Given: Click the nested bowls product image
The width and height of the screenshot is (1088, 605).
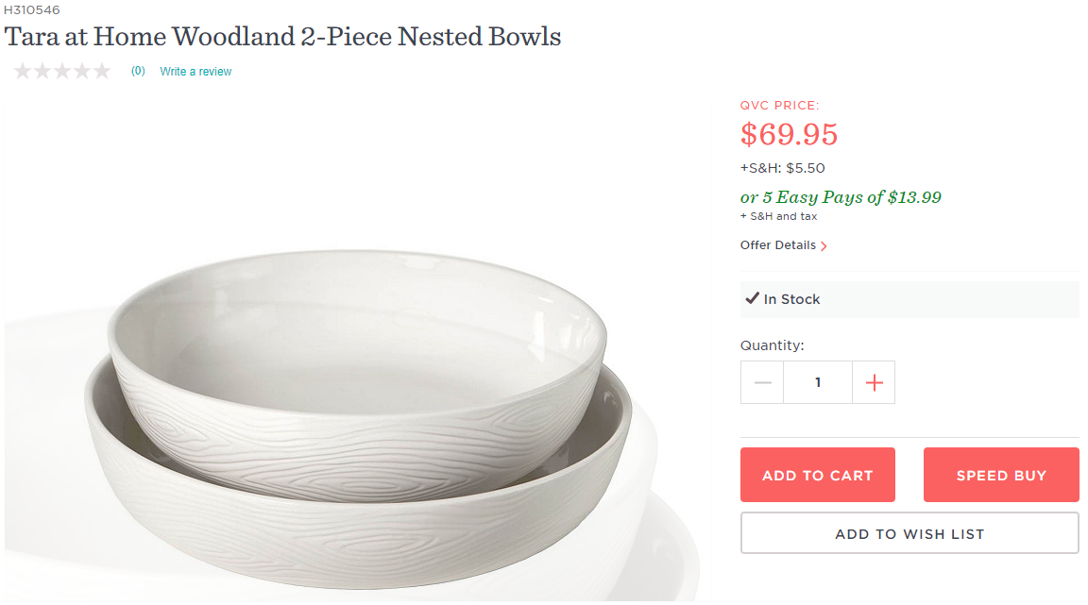Looking at the screenshot, I should click(359, 415).
